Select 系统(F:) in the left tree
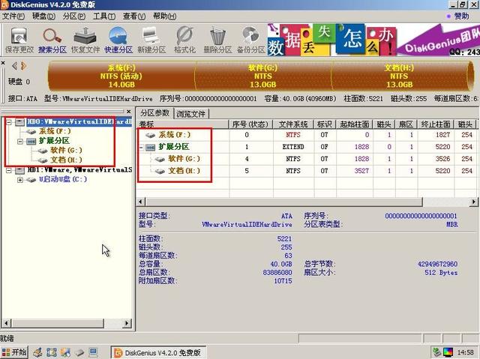 (x=55, y=131)
